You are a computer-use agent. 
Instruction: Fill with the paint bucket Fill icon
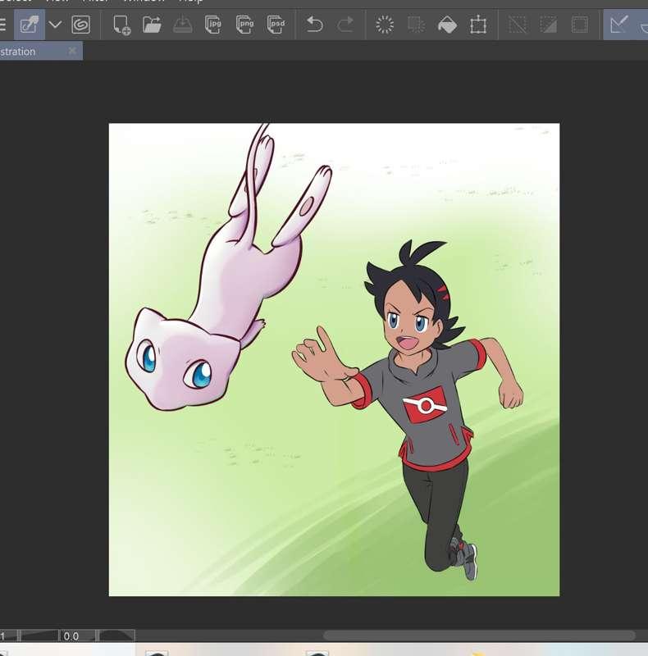coord(447,25)
